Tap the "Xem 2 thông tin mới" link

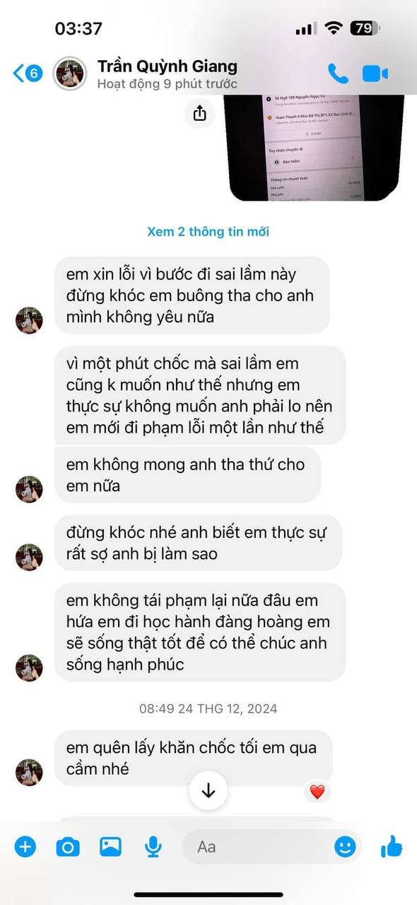pyautogui.click(x=208, y=231)
